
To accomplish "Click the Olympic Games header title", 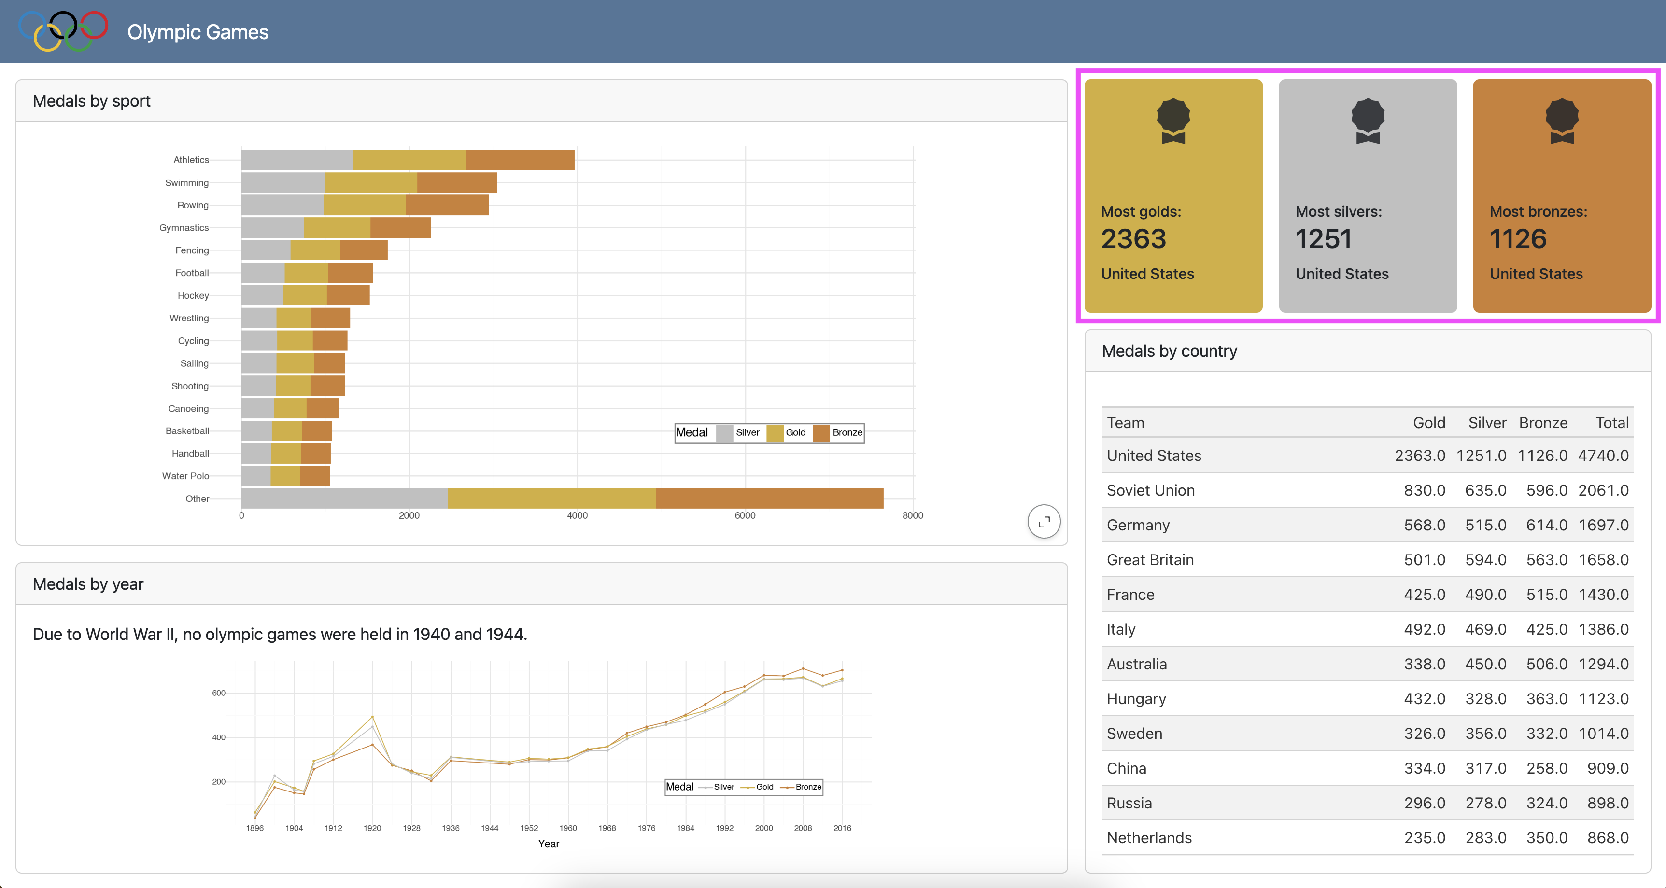I will coord(197,32).
